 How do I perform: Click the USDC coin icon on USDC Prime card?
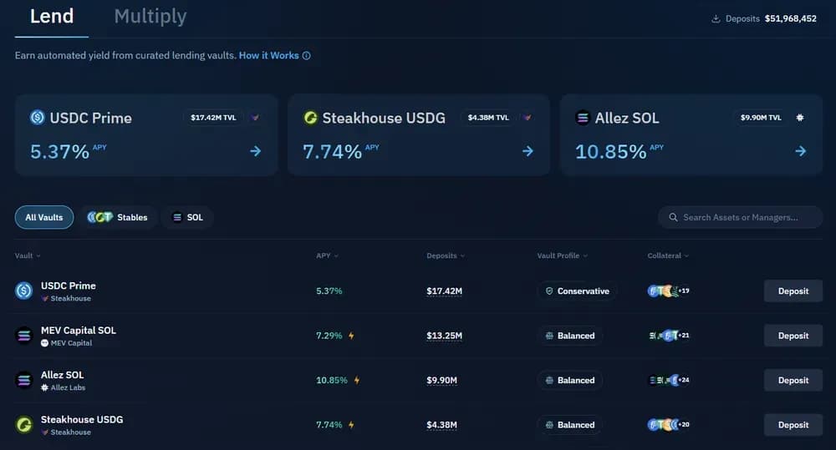[x=38, y=117]
